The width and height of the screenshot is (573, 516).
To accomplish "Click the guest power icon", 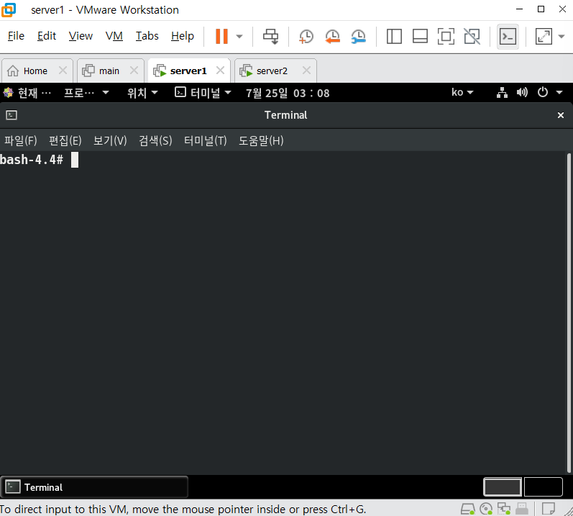I will [x=543, y=92].
